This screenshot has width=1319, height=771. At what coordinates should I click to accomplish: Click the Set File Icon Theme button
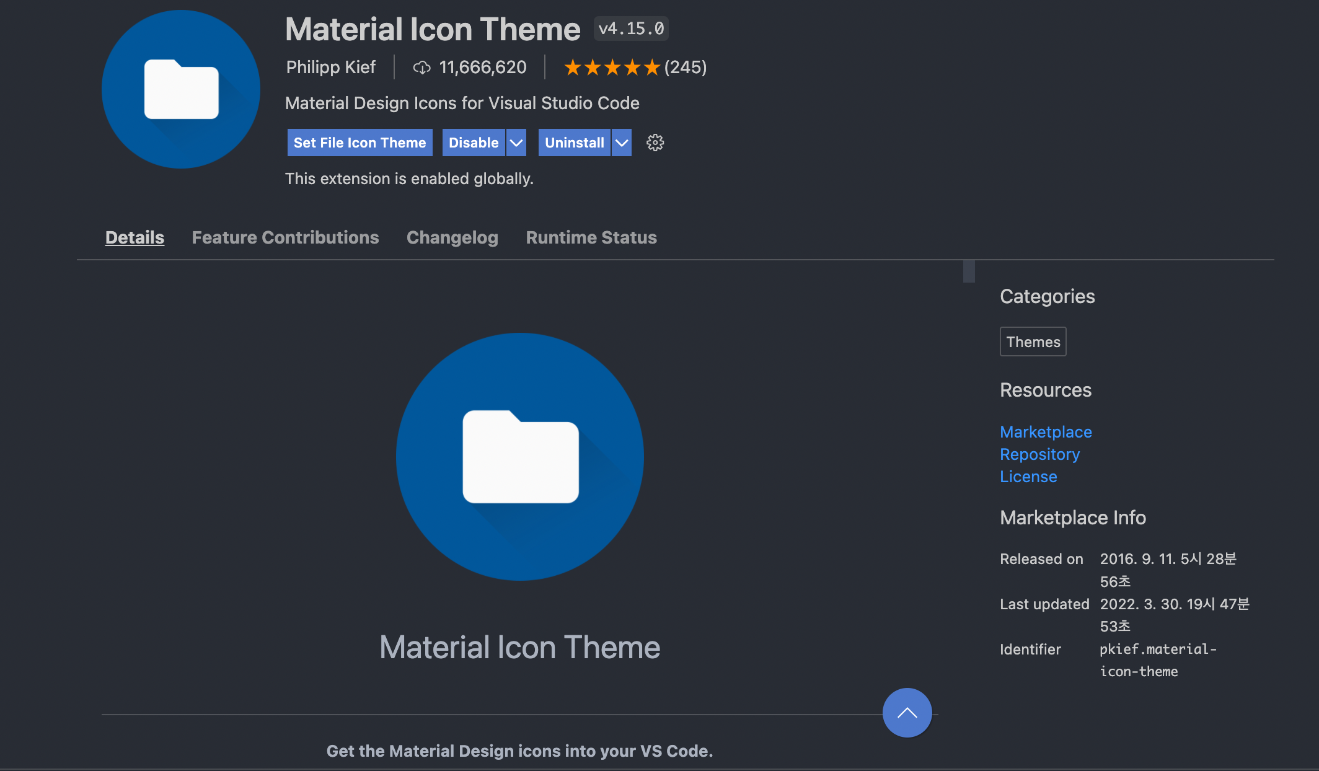pos(360,143)
